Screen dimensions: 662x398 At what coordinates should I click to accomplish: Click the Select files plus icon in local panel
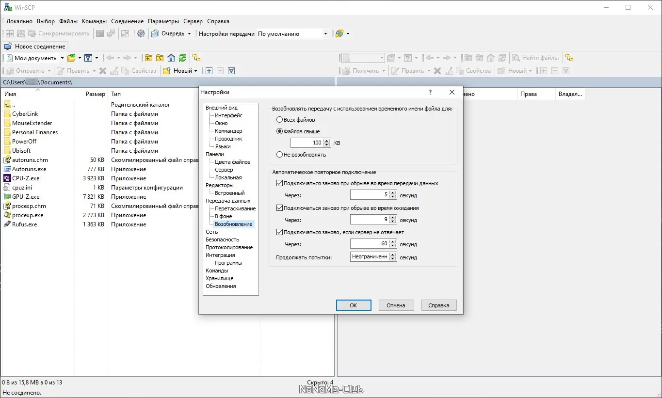pyautogui.click(x=209, y=71)
